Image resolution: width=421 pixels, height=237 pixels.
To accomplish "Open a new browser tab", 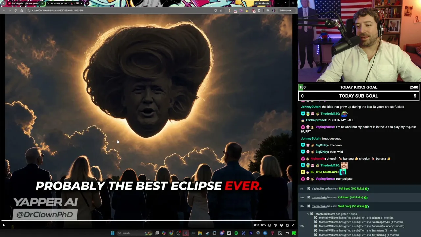I will tap(87, 3).
